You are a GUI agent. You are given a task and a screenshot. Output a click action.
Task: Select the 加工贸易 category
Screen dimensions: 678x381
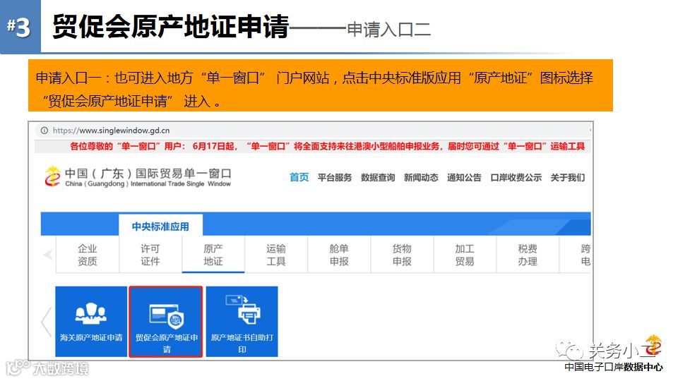[465, 255]
